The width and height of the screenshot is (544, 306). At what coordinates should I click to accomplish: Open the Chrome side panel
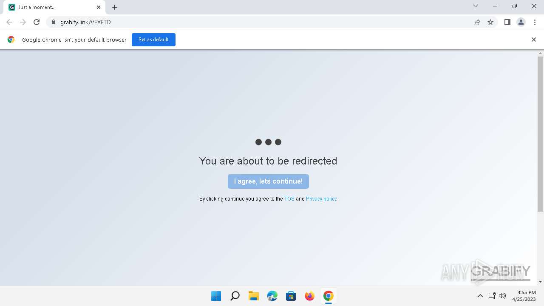[x=507, y=22]
